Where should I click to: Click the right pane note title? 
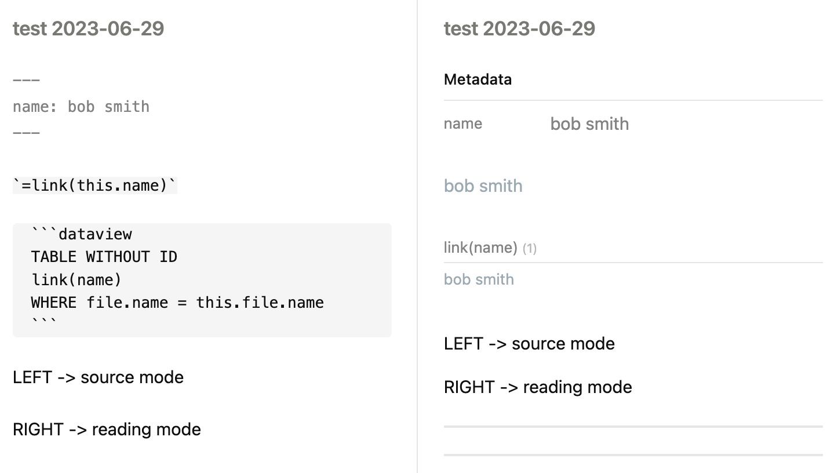(519, 28)
